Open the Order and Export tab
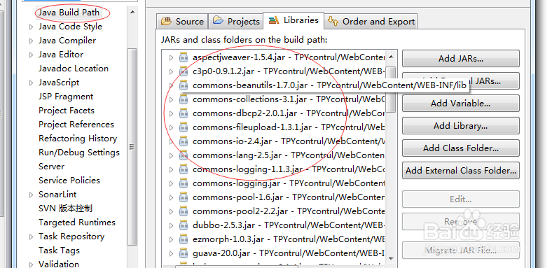552x268 pixels. click(371, 22)
